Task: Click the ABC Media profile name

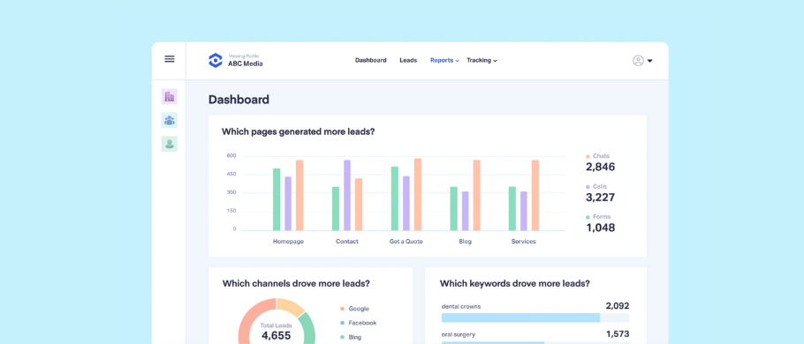Action: click(x=246, y=64)
